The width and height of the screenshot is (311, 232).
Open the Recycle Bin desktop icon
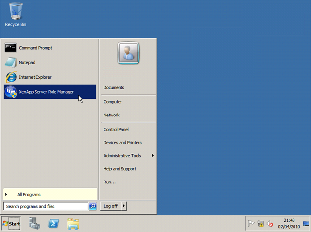point(16,15)
